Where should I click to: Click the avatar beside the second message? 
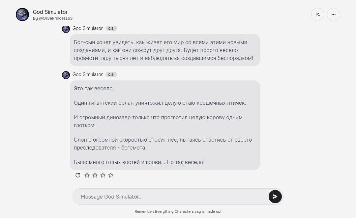66,75
